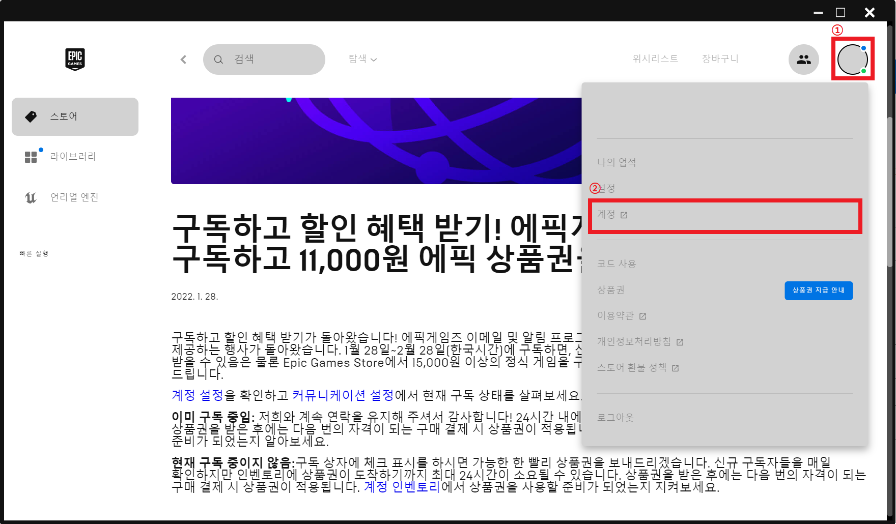Select 나의 업적 menu entry
The width and height of the screenshot is (896, 524).
coord(617,162)
